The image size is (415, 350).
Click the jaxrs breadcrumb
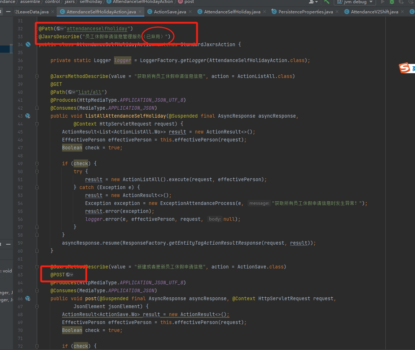click(70, 1)
